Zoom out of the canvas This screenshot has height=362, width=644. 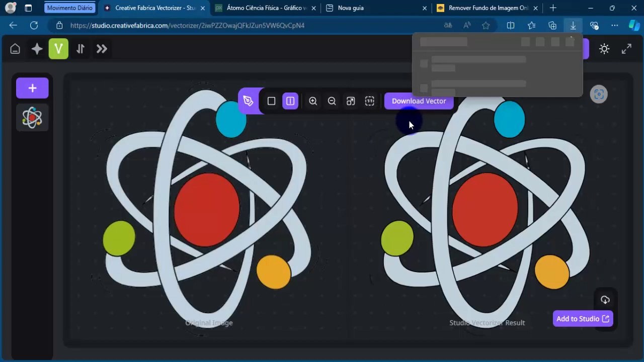332,101
